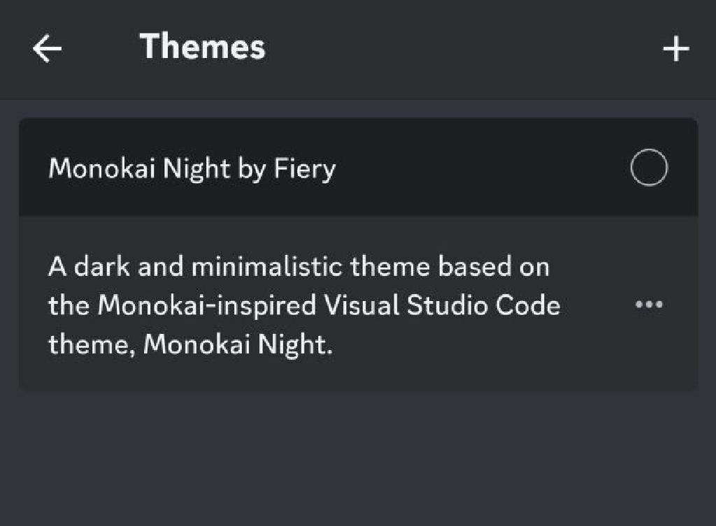Click the plus button in the header
716x526 pixels.
point(675,49)
